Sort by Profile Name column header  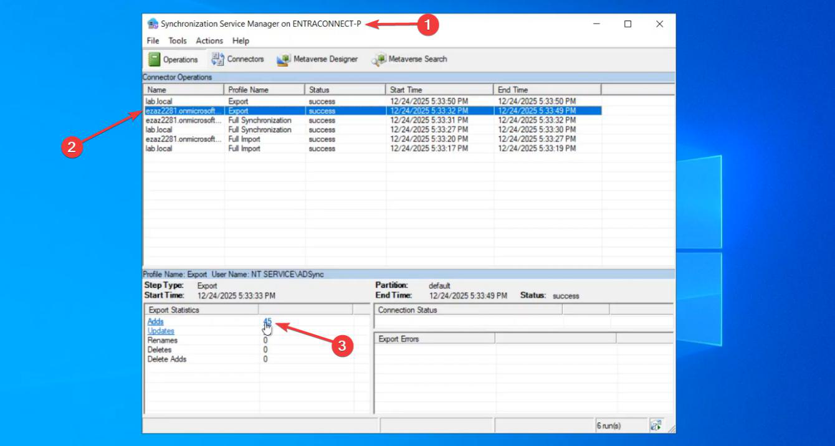pyautogui.click(x=265, y=90)
